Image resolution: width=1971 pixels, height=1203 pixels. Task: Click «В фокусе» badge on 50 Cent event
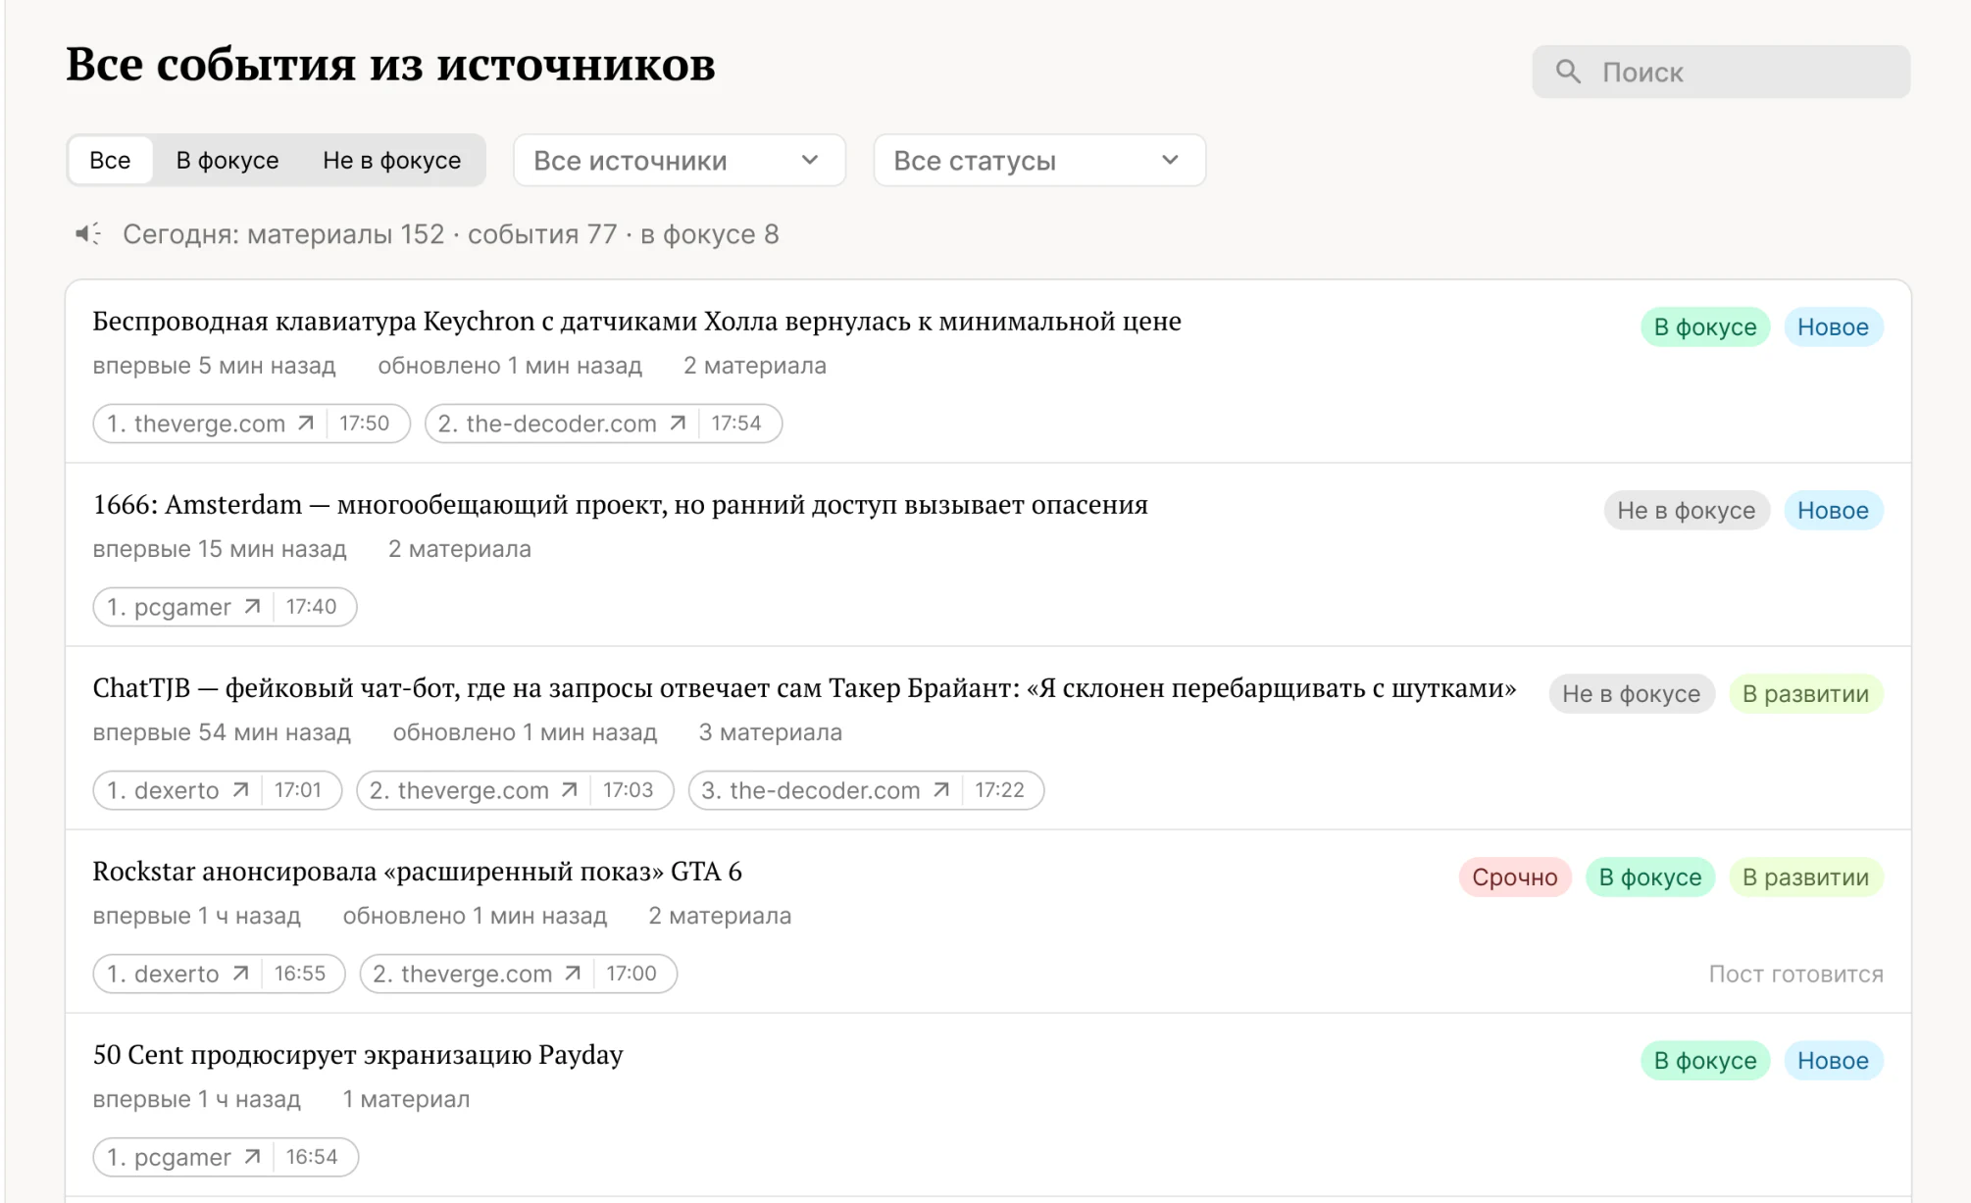coord(1705,1060)
